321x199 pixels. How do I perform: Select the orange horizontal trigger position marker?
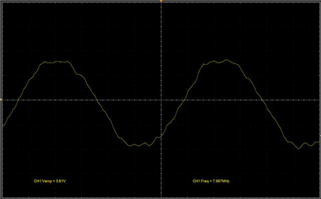[x=161, y=1]
